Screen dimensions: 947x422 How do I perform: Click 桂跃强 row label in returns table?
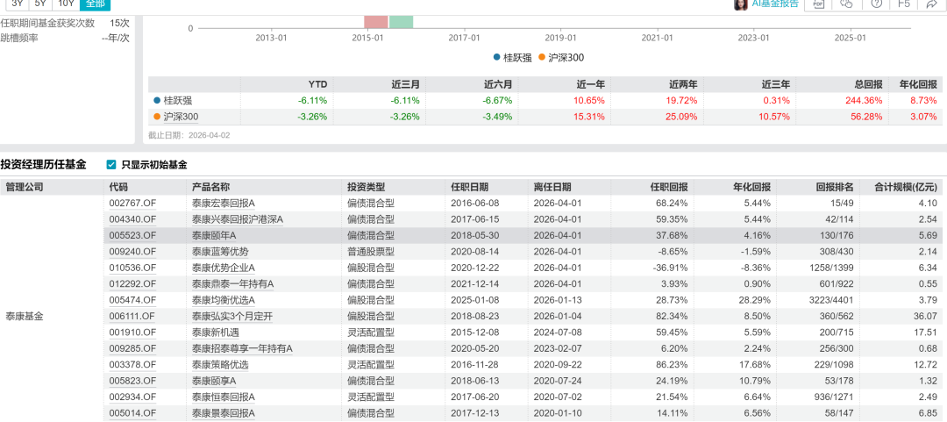177,100
